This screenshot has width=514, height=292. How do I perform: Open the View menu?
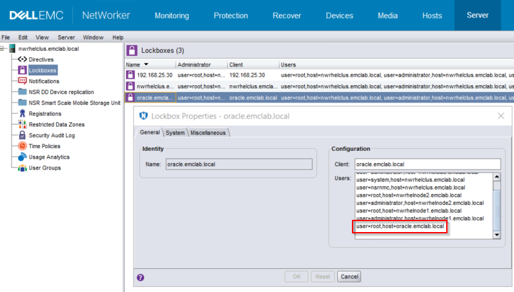42,37
